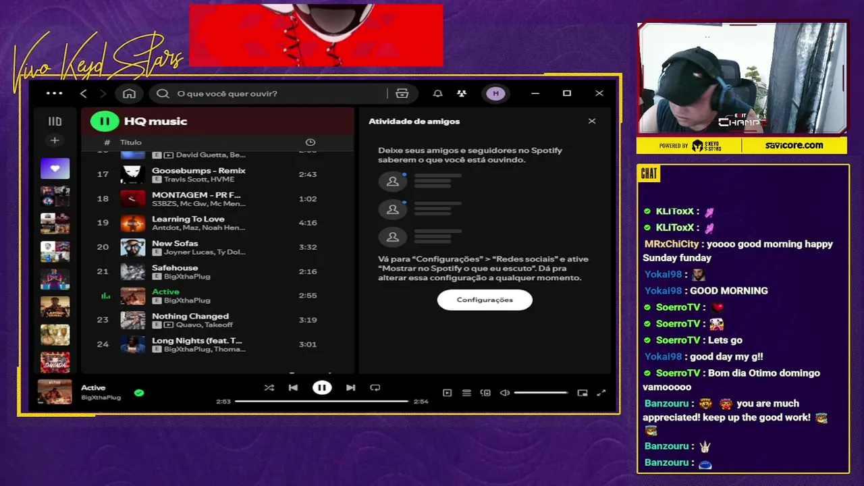
Task: Open the playback queue icon
Action: point(466,393)
